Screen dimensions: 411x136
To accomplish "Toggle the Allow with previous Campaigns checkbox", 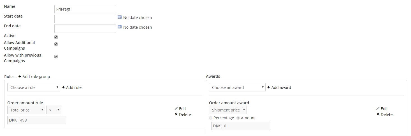I will pos(56,57).
